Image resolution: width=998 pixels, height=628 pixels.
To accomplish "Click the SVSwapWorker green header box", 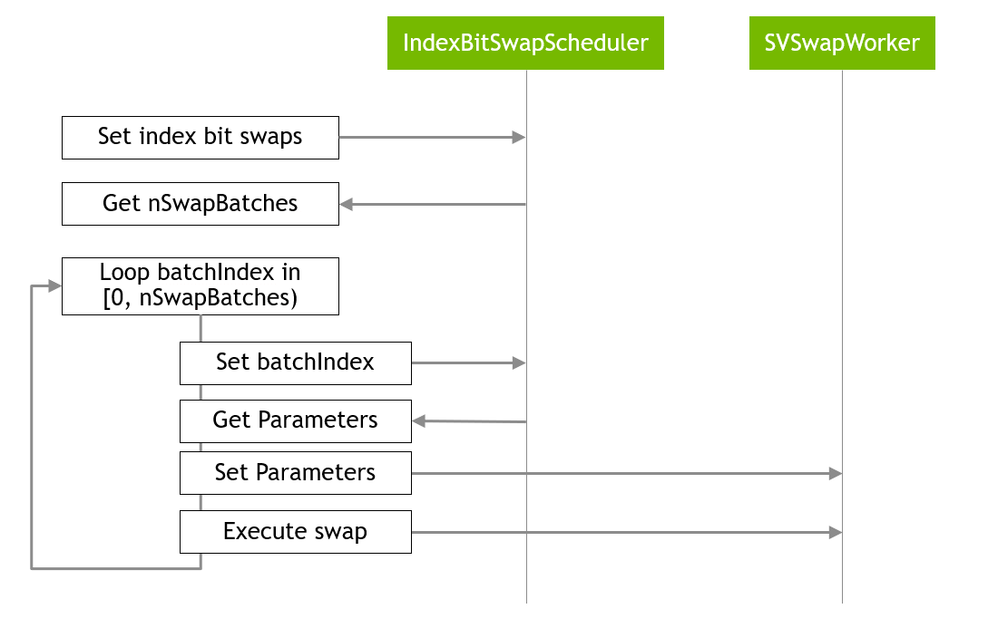I will click(x=842, y=43).
